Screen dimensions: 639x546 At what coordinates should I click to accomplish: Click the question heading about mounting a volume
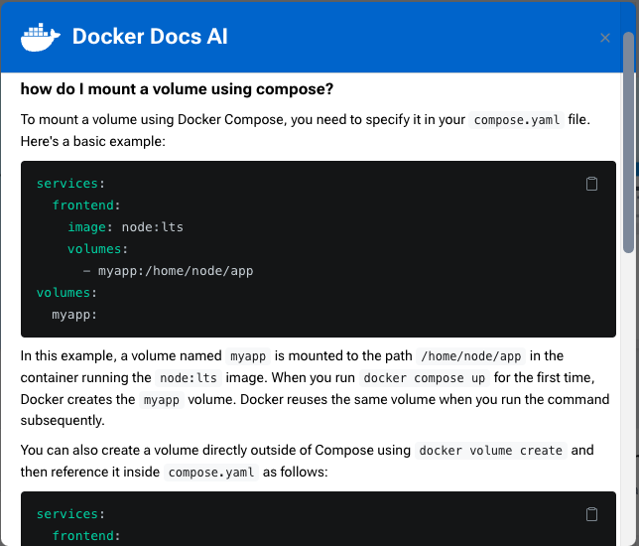pyautogui.click(x=177, y=89)
